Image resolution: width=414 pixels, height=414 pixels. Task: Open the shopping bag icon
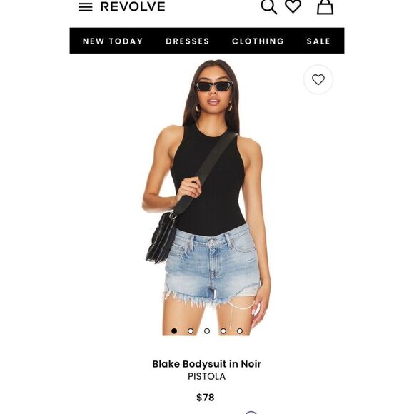325,6
